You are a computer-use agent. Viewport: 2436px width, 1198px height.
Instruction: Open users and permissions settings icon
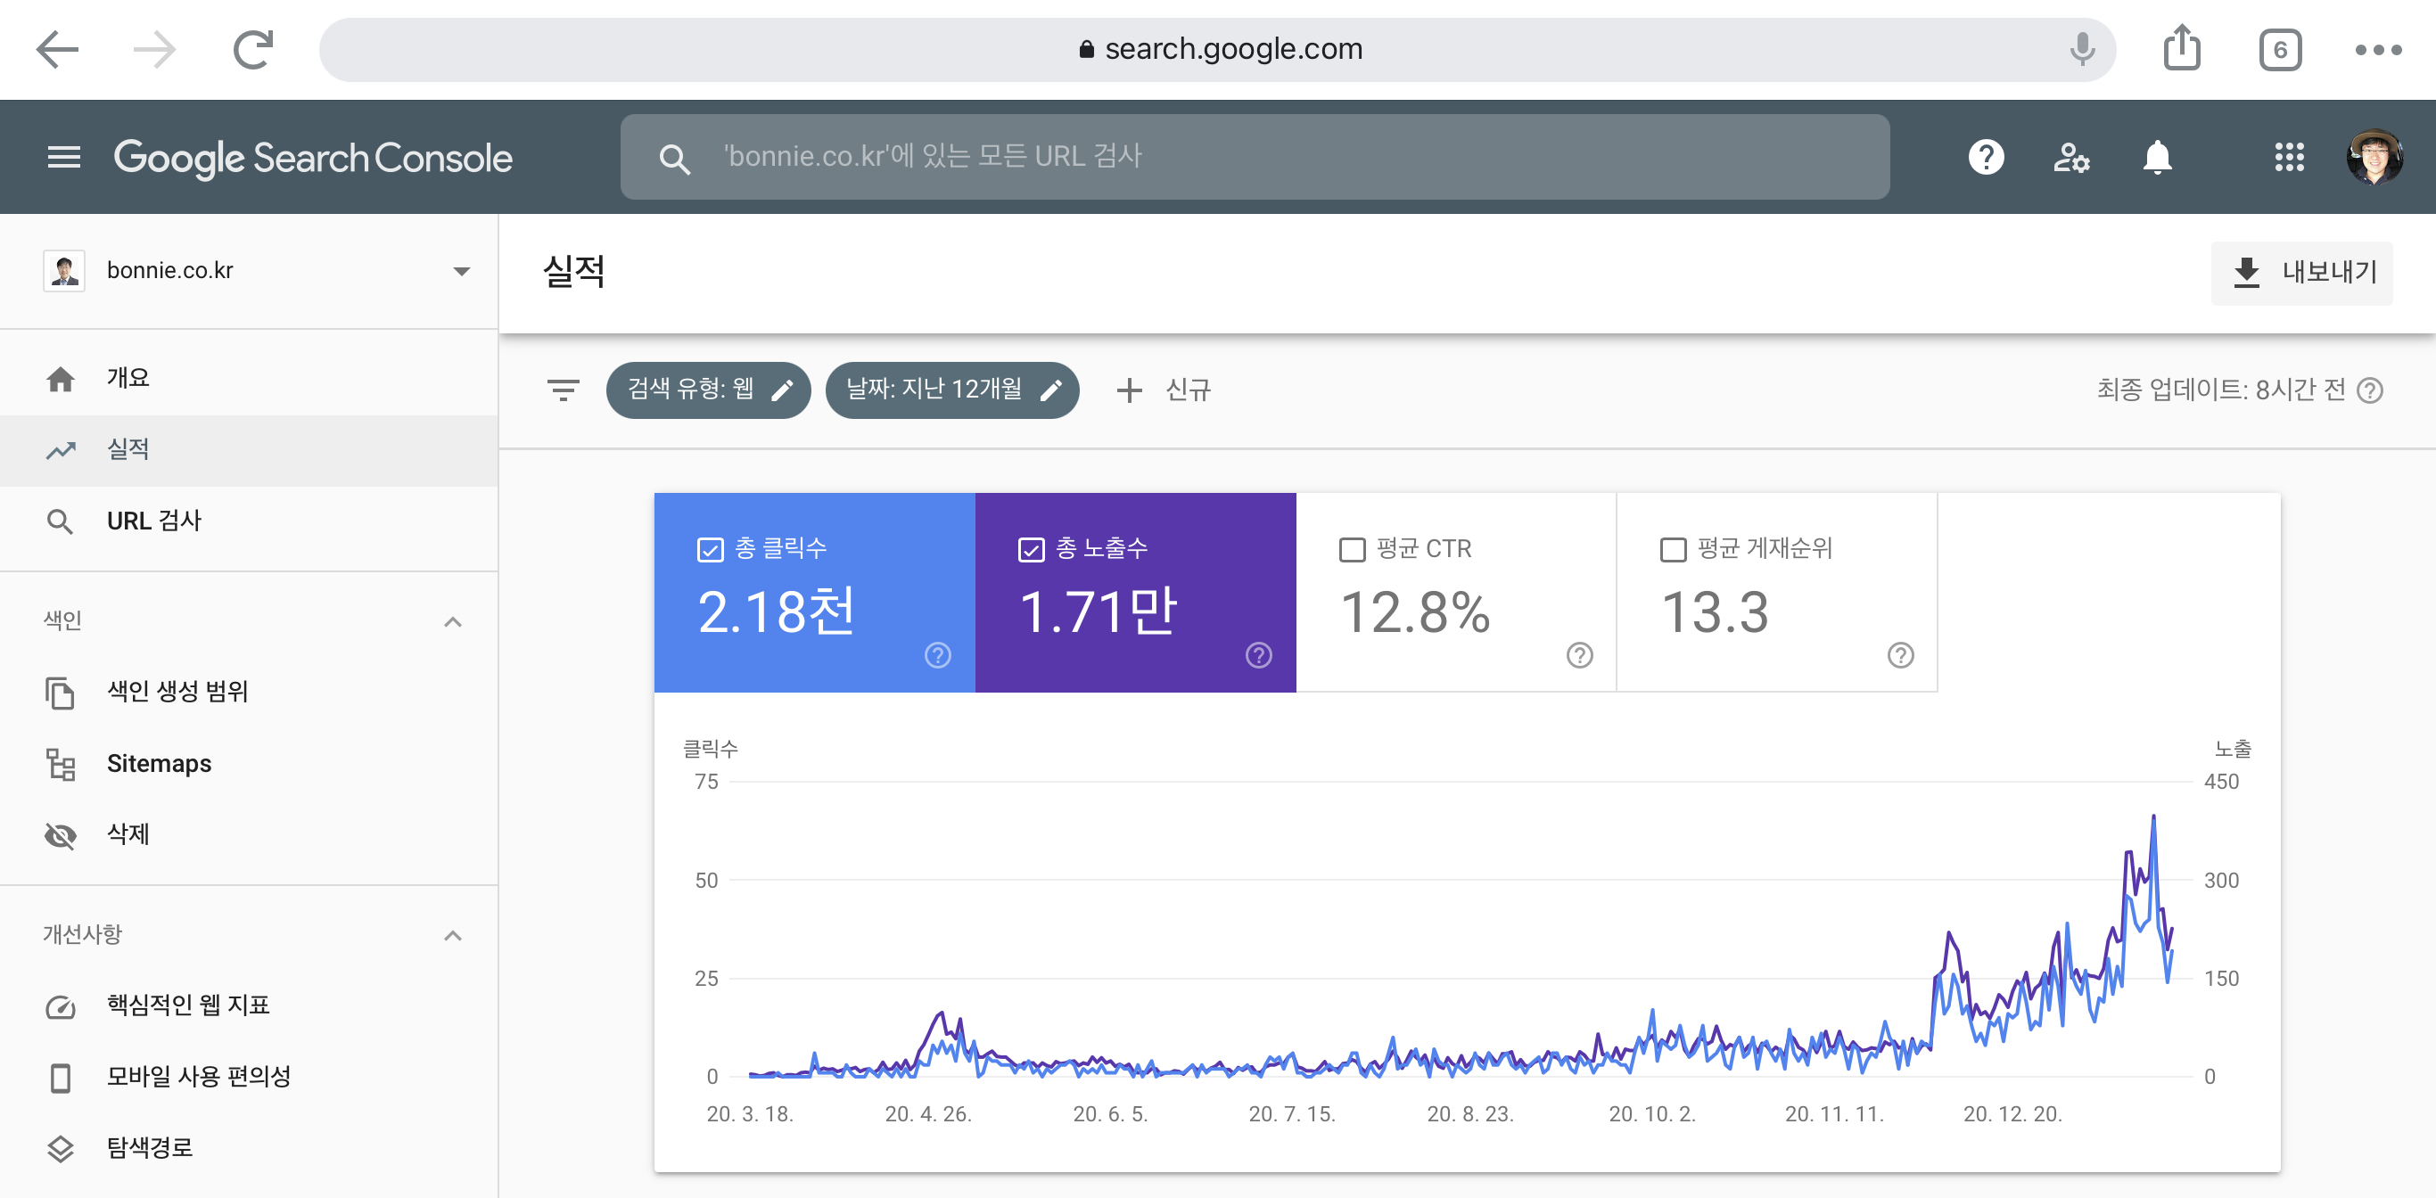click(x=2070, y=157)
